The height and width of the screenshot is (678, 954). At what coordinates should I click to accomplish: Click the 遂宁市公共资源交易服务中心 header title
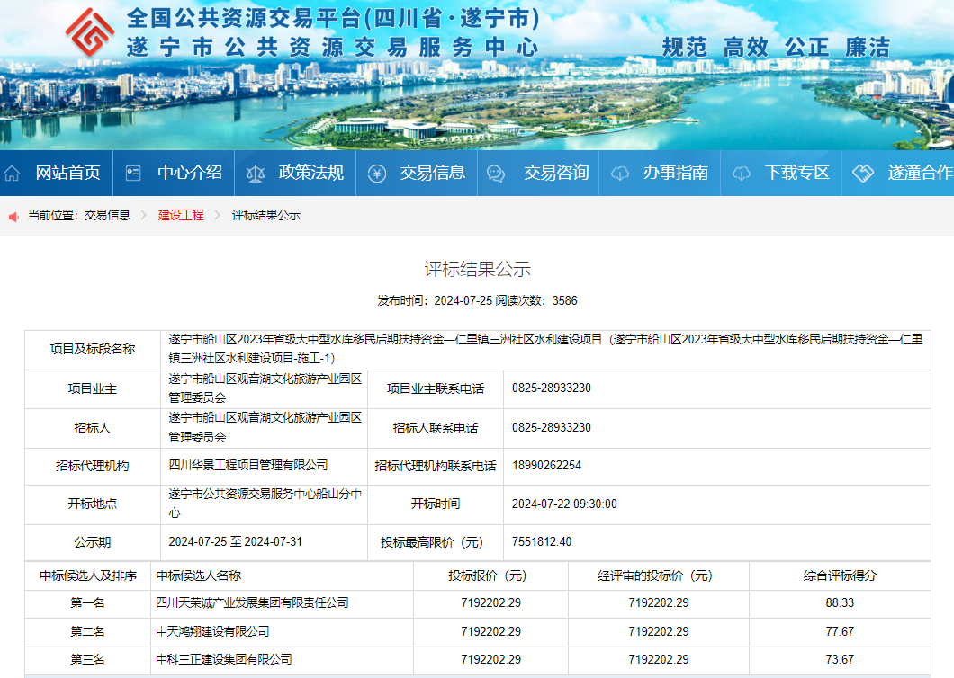pyautogui.click(x=333, y=47)
